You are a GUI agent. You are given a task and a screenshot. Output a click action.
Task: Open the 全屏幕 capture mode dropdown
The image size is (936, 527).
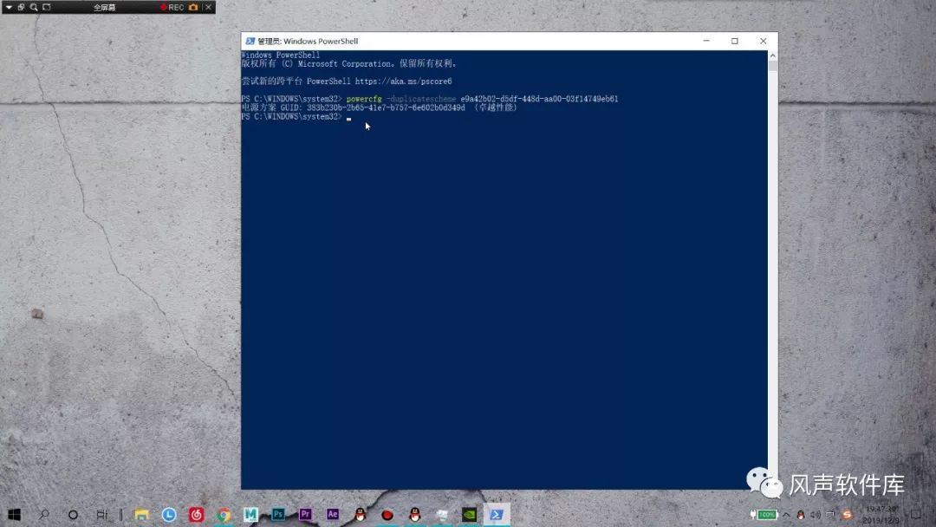point(104,7)
